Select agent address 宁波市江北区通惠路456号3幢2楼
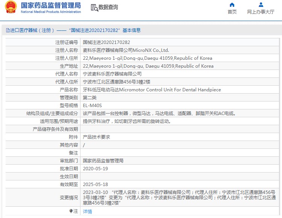This screenshot has width=282, height=218. coord(117,82)
